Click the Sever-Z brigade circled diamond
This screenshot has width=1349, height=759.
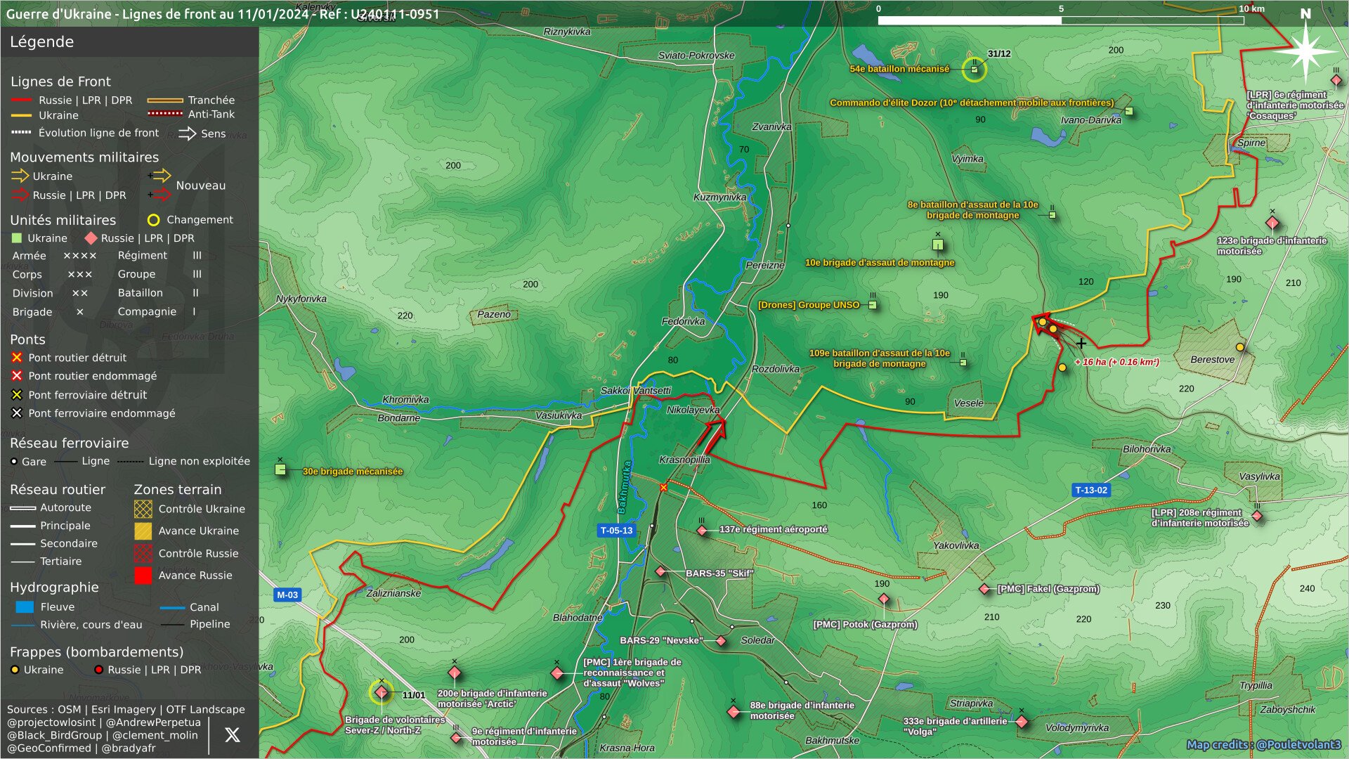click(382, 692)
